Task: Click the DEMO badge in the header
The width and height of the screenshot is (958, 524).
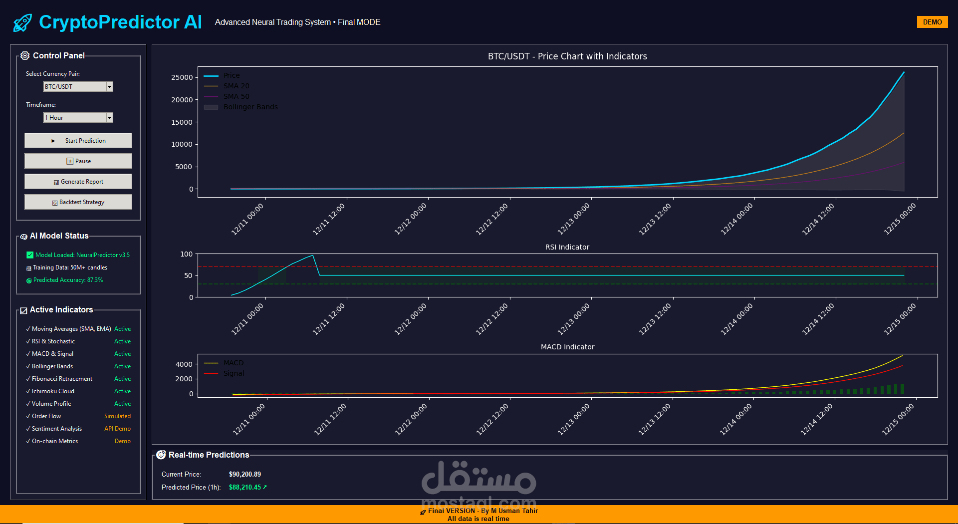Action: click(932, 22)
